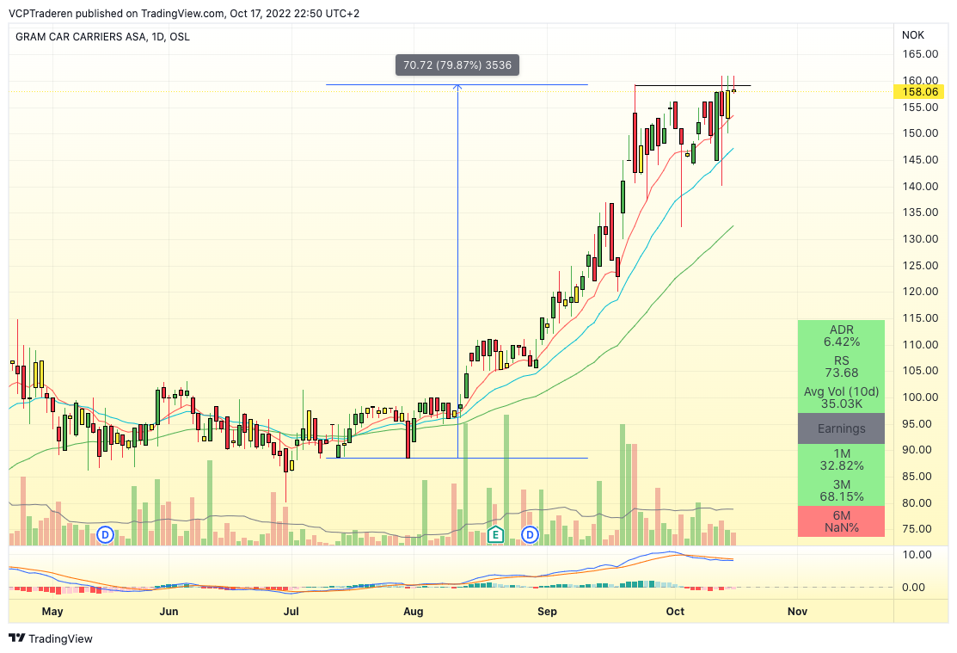
Task: Click the 120.00 price axis label
Action: click(920, 292)
